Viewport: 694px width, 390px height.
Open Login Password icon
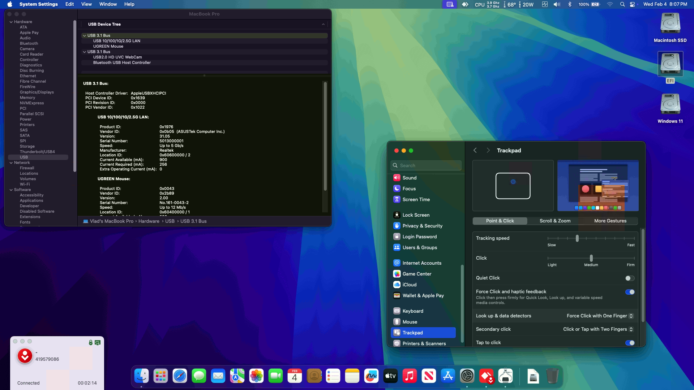click(397, 237)
